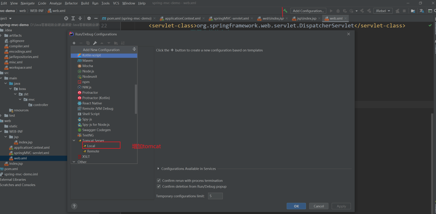Viewport: 436px width, 214px height.
Task: Click the locate target crosshair icon in Project panel
Action: click(66, 18)
